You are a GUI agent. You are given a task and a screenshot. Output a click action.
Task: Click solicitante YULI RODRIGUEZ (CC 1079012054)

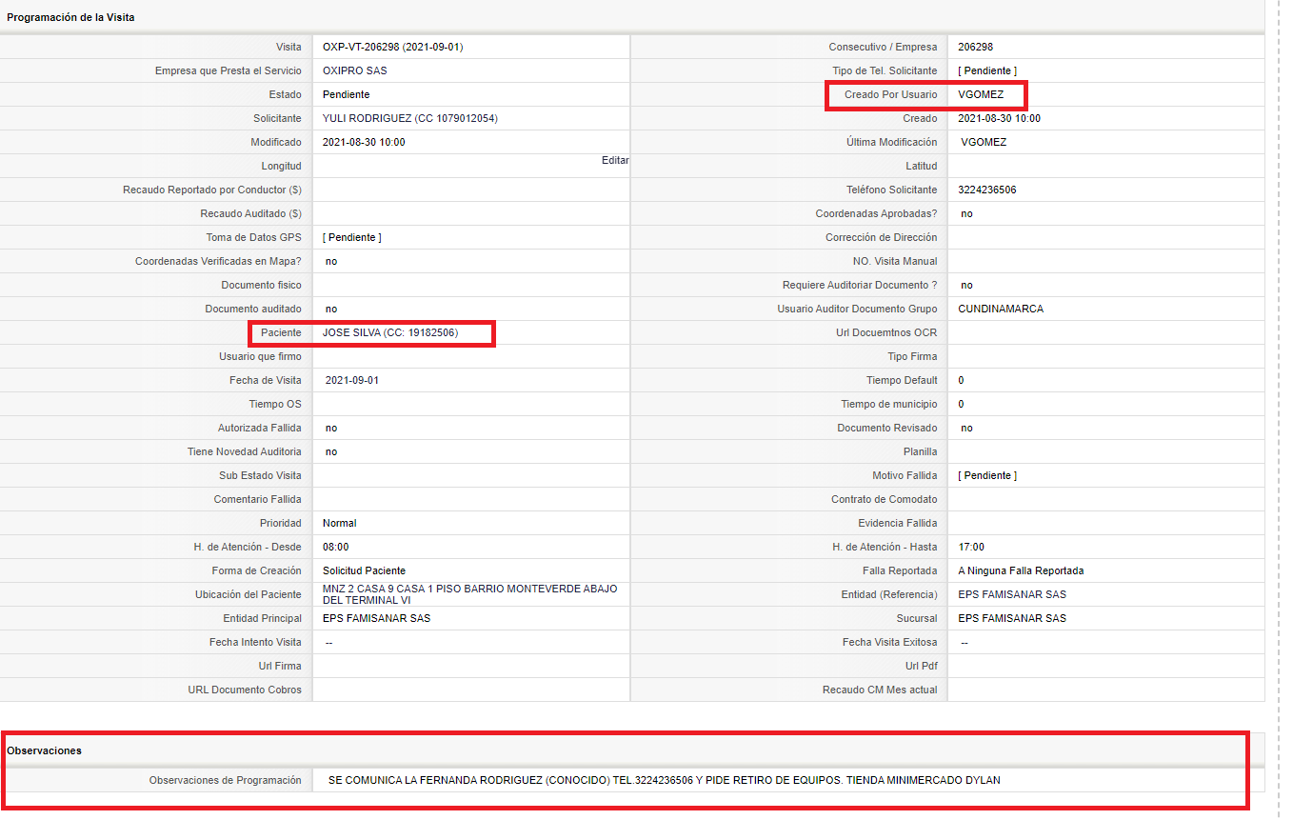409,118
